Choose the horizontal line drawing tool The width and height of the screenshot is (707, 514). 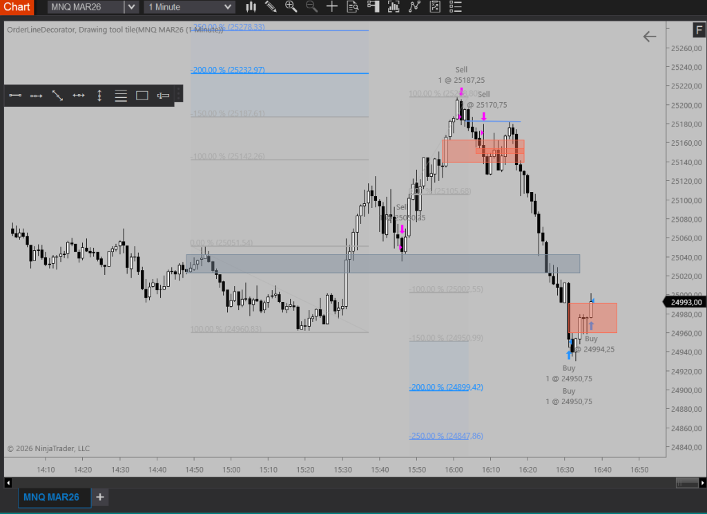pyautogui.click(x=79, y=96)
